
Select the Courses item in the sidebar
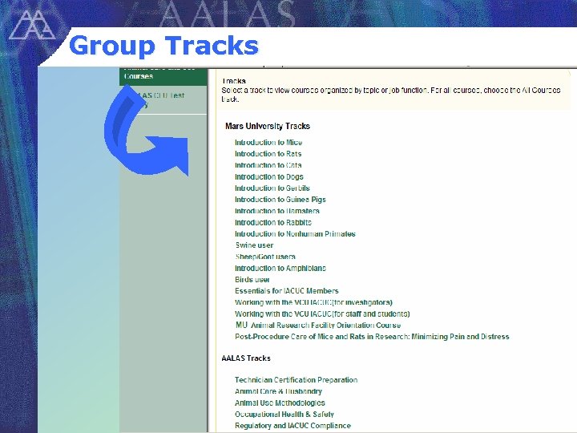(163, 76)
